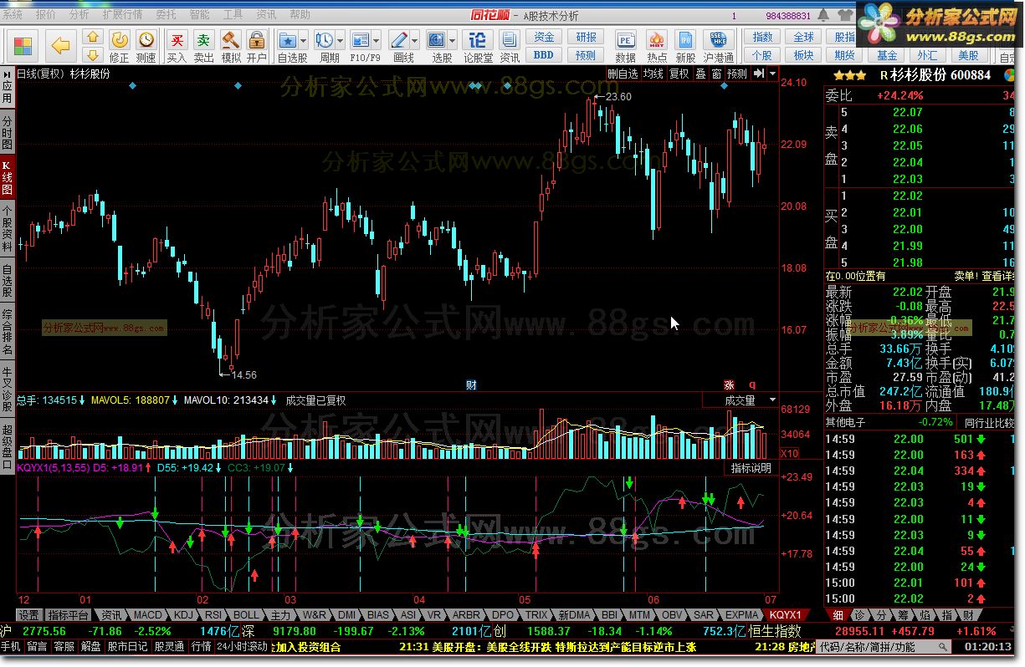Click the 板块 button

click(x=803, y=55)
